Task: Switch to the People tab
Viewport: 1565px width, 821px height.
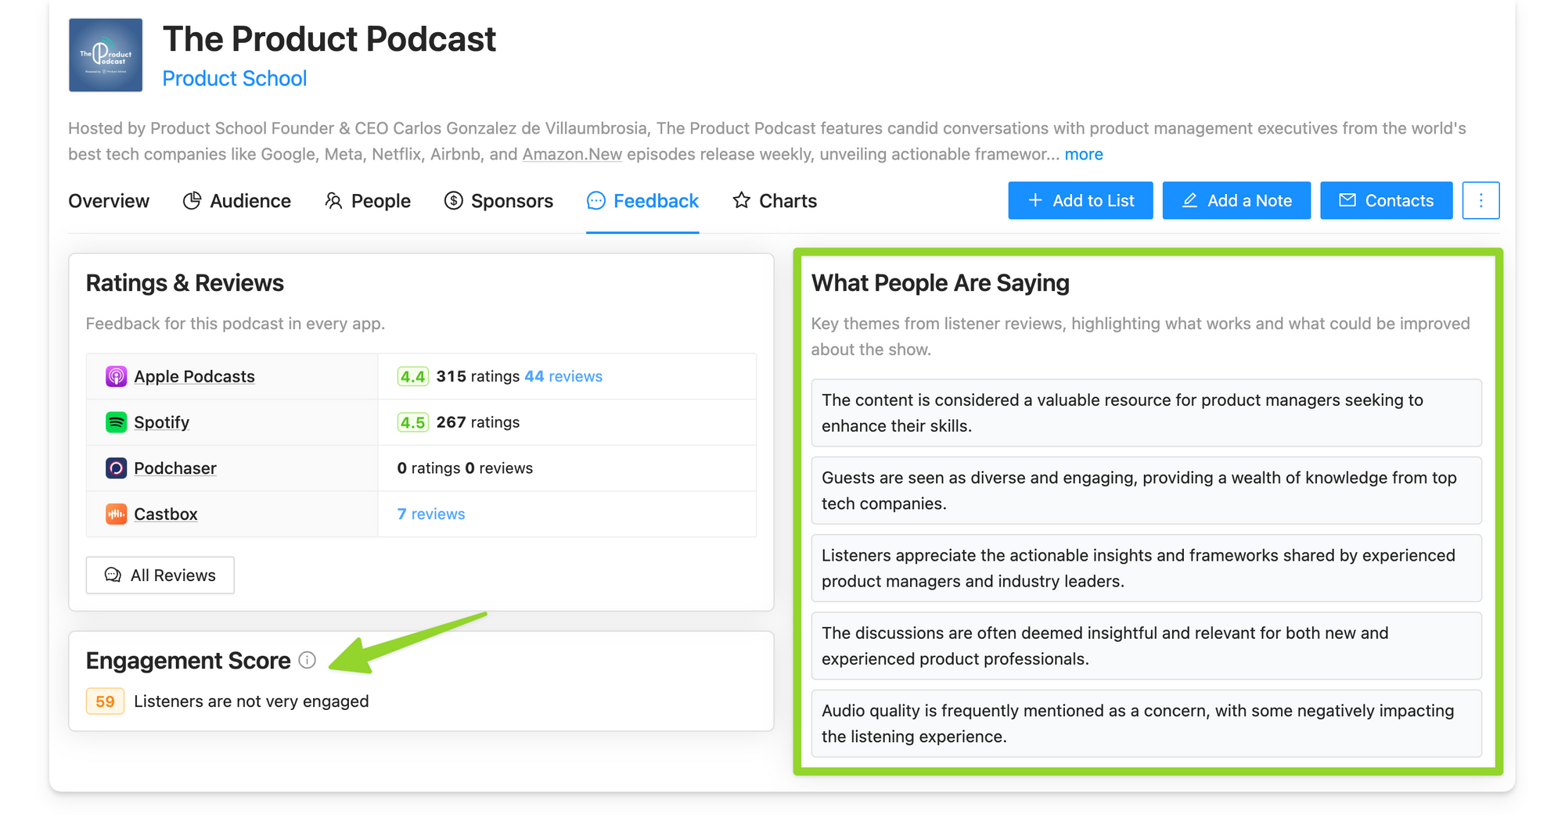Action: pyautogui.click(x=367, y=201)
